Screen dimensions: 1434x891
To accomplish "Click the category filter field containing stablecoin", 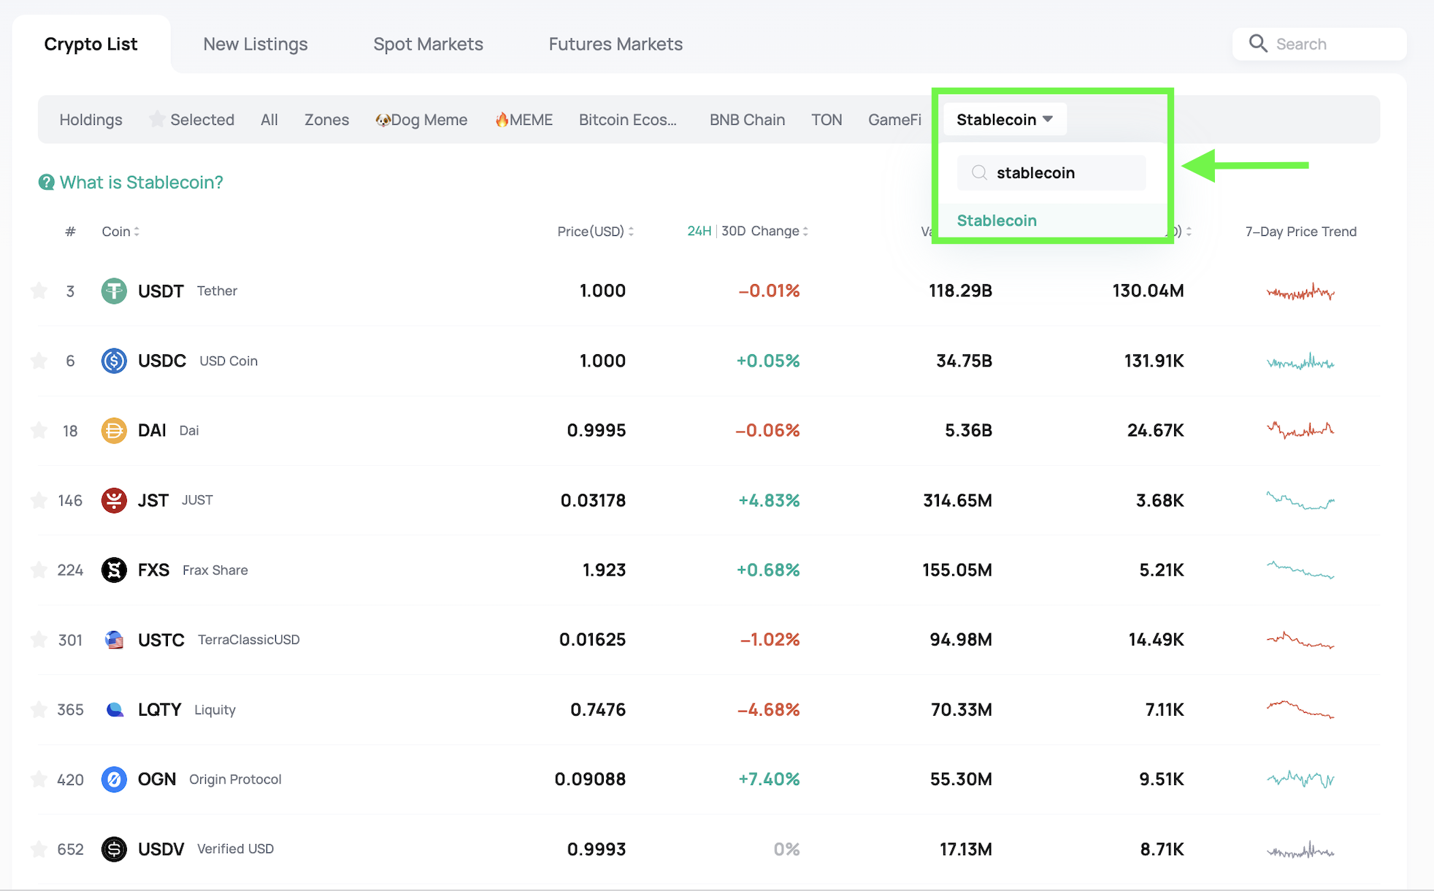I will coord(1051,172).
